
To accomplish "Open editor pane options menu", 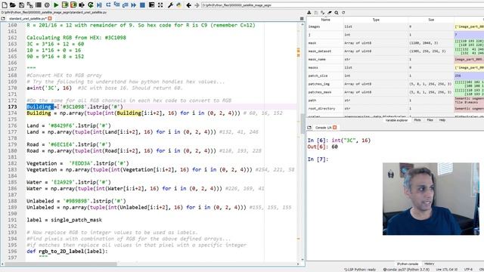I will pos(302,18).
